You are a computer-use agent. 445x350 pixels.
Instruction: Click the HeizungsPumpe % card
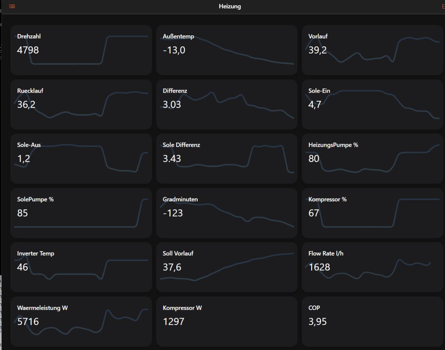[x=372, y=159]
